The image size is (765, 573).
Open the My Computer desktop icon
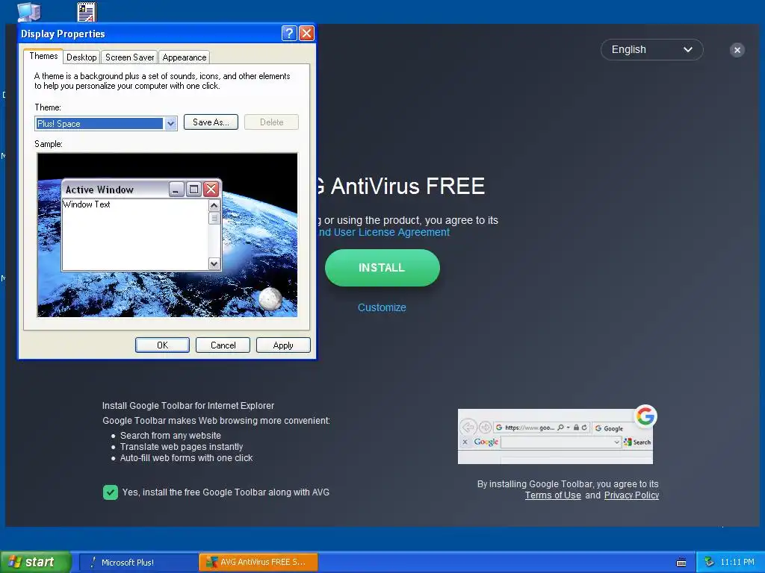pos(29,12)
